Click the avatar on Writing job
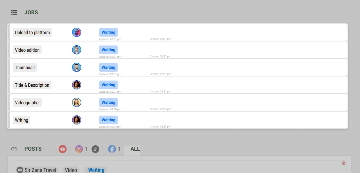This screenshot has height=173, width=360. point(77,120)
